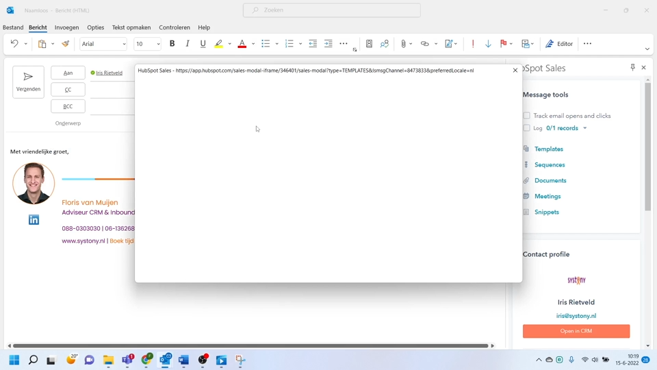Click the undo arrow icon
The width and height of the screenshot is (657, 370).
pyautogui.click(x=14, y=44)
